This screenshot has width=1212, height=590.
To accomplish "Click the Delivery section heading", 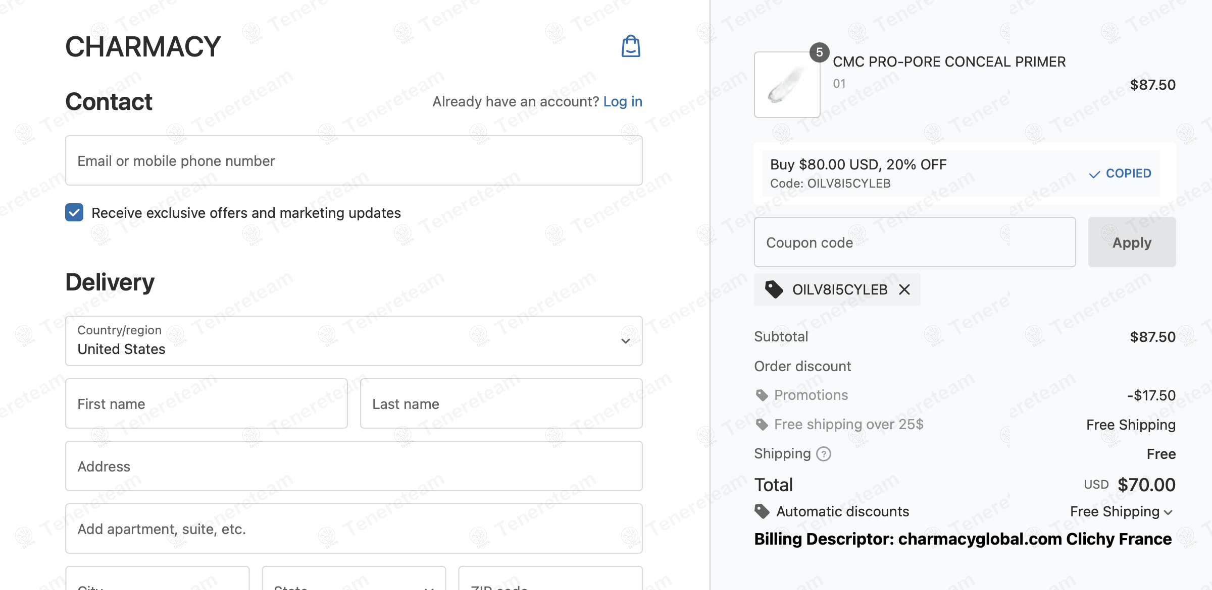I will pyautogui.click(x=110, y=282).
